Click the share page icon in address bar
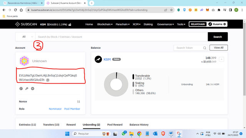 [166, 10]
